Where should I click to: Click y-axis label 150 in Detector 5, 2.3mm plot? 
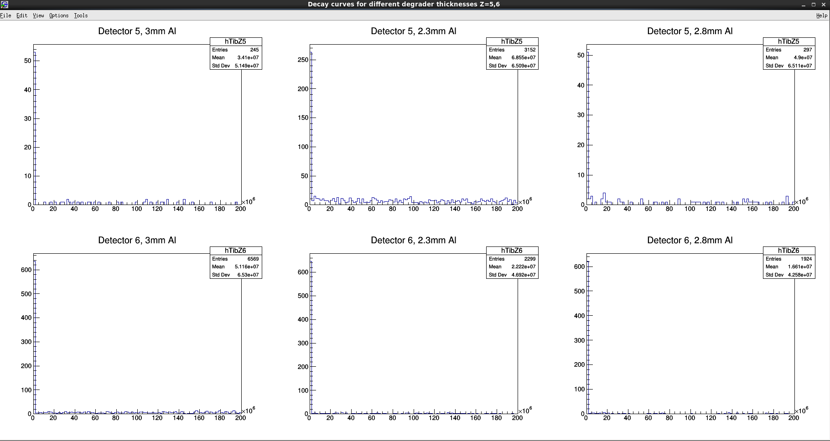303,118
